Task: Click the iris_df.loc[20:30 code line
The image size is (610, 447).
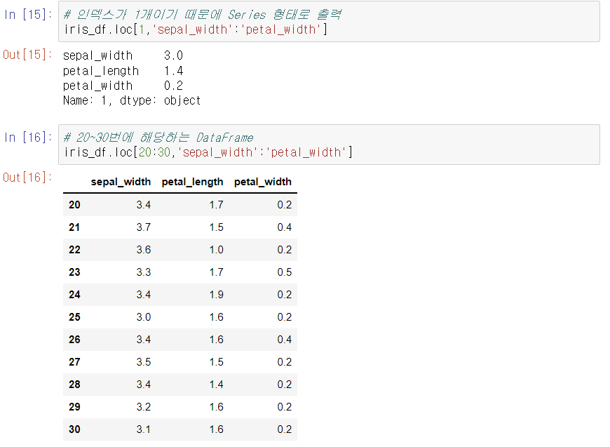Action: [208, 152]
